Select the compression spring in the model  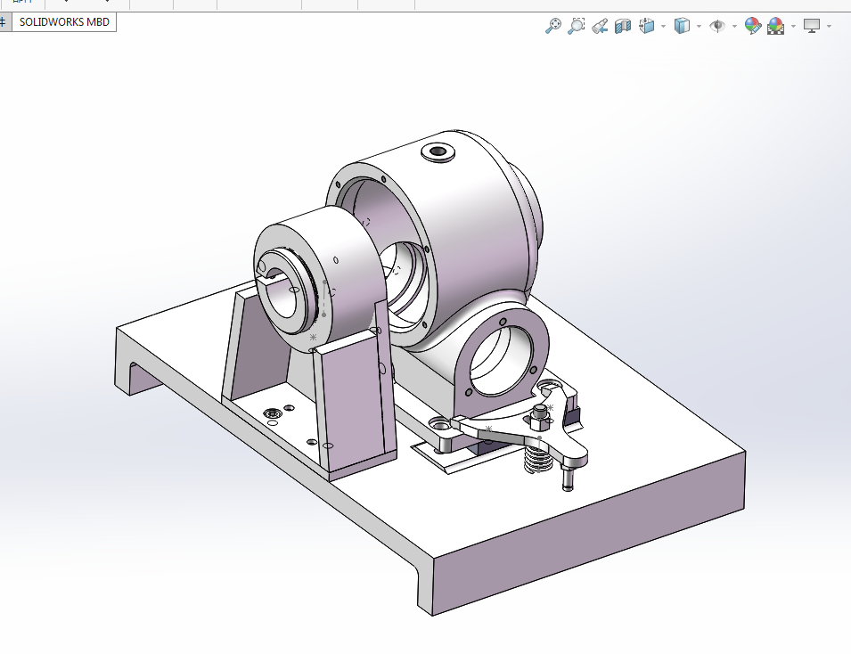[x=537, y=460]
